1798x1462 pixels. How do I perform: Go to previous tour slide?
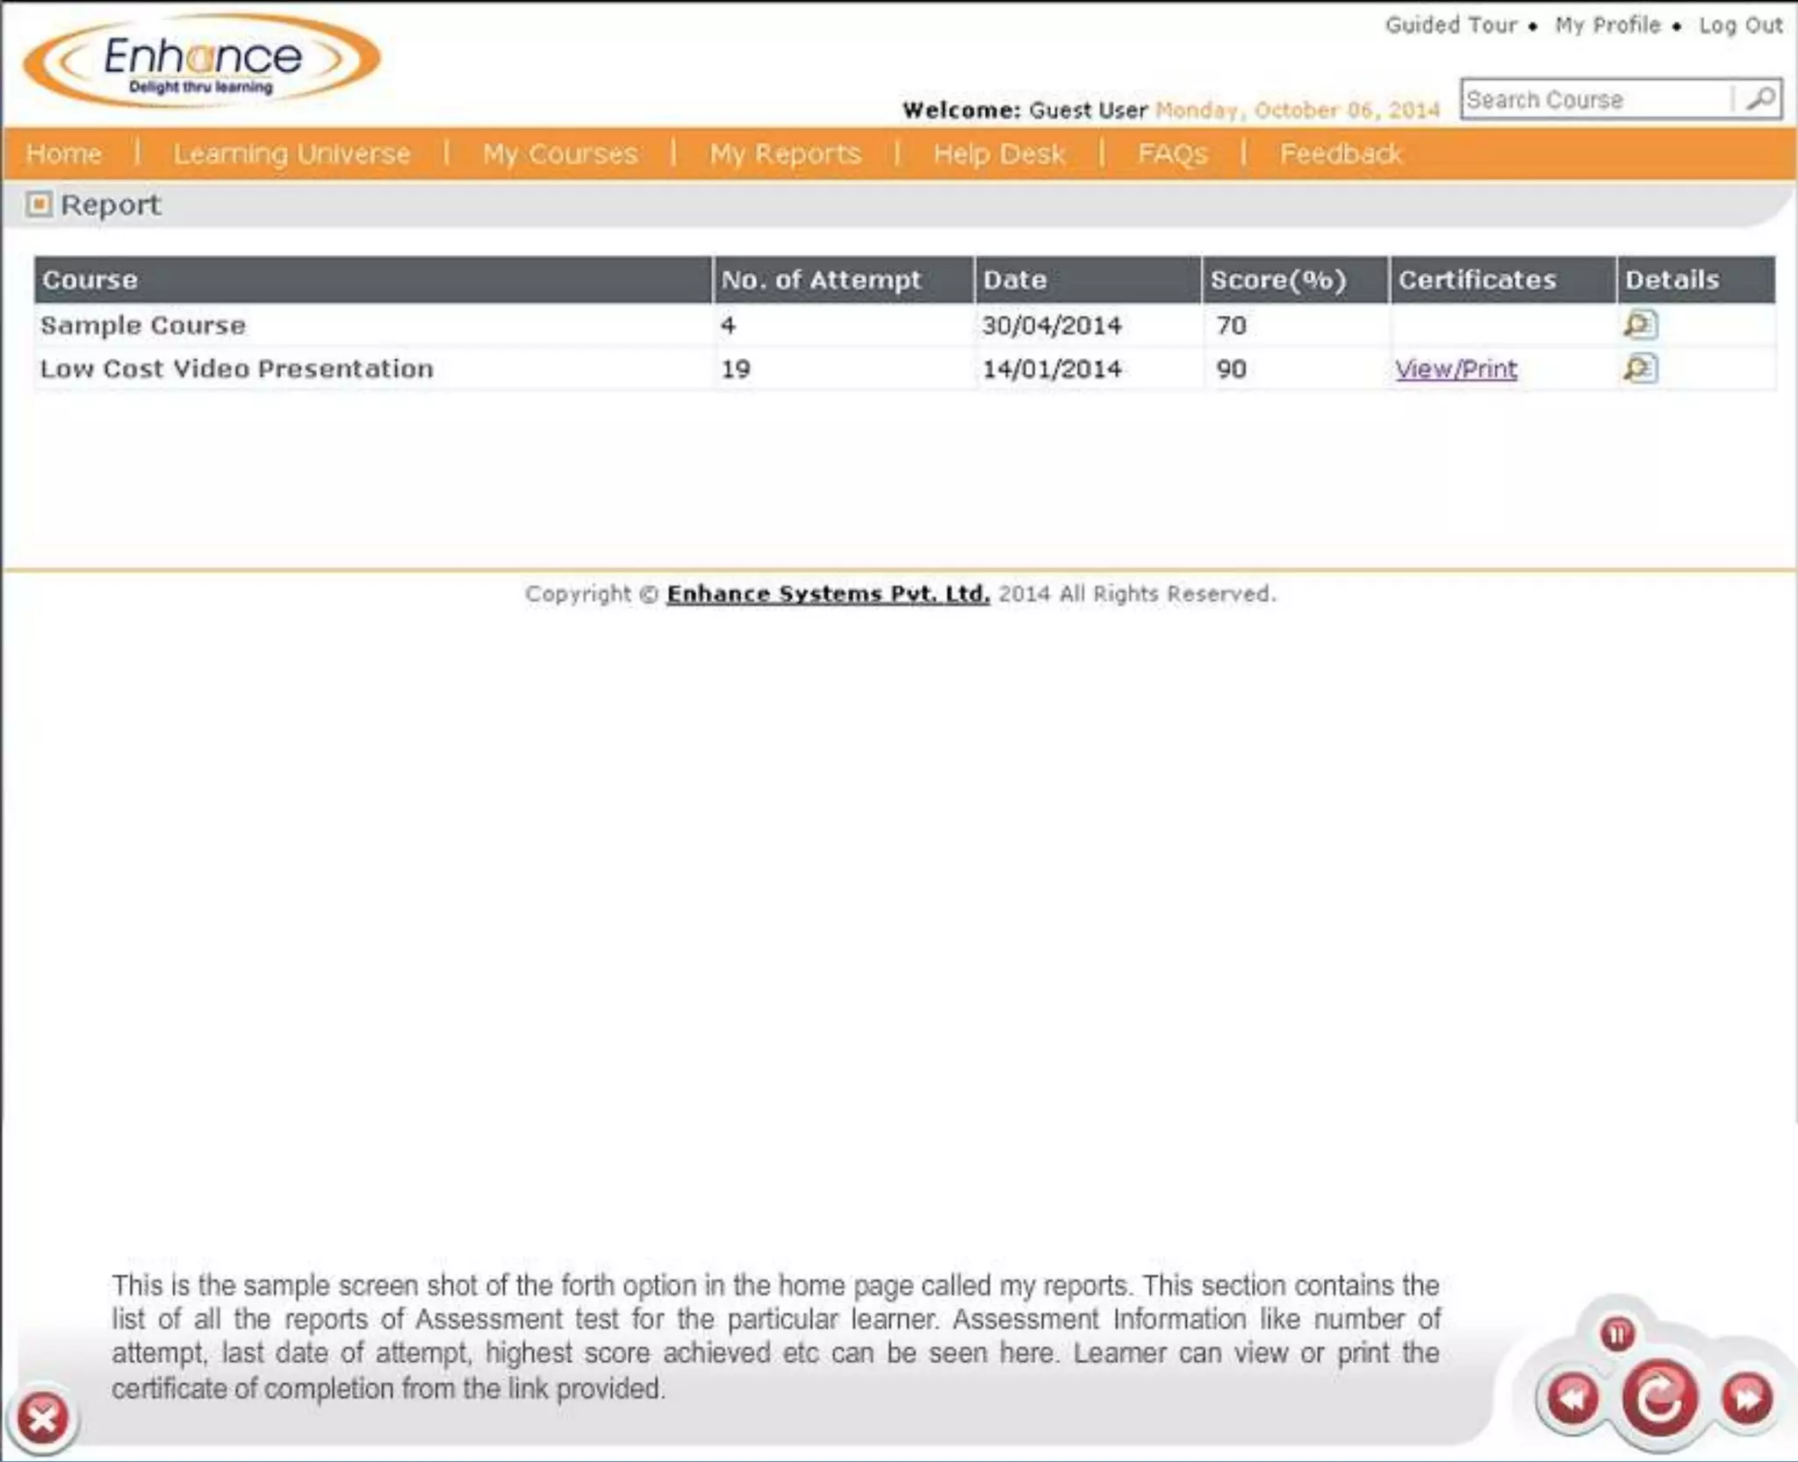tap(1571, 1397)
